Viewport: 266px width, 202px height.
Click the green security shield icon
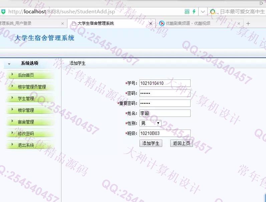(x=3, y=12)
